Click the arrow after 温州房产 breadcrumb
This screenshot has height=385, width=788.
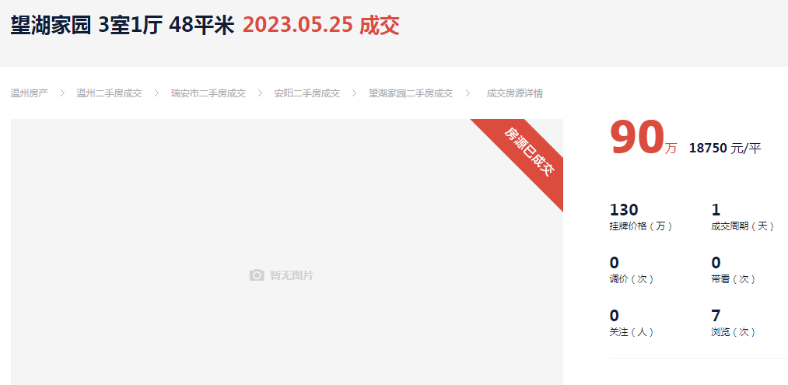(x=63, y=93)
